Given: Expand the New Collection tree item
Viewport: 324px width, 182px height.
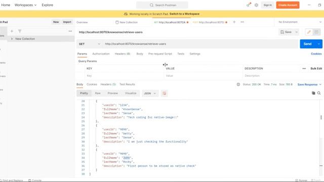Looking at the screenshot, I should 12,39.
